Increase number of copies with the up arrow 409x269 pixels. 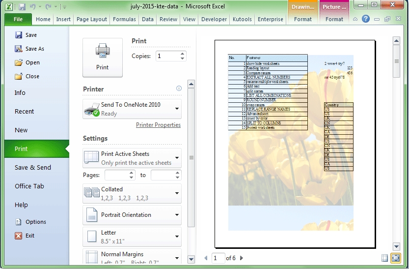[x=183, y=54]
